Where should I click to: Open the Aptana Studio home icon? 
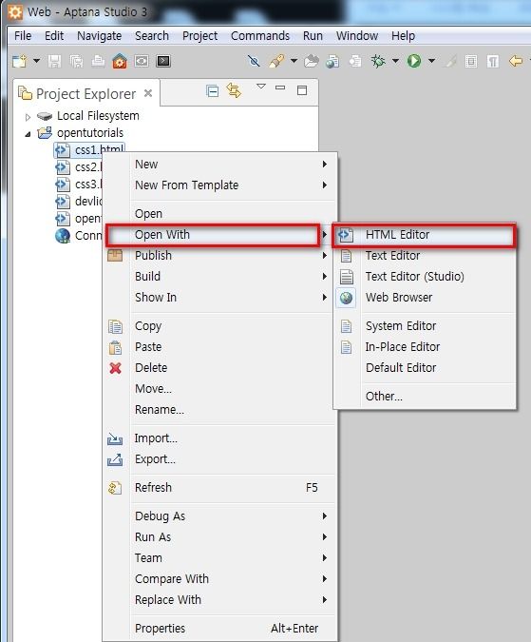[120, 62]
